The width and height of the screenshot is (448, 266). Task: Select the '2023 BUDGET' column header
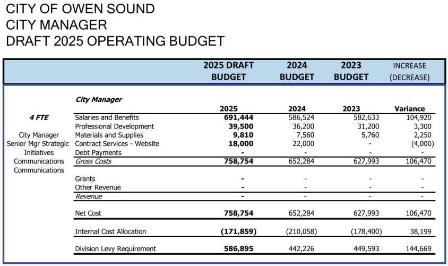point(351,71)
